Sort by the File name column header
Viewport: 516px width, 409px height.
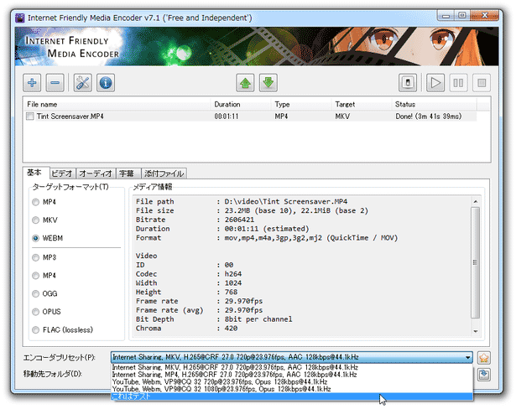point(117,104)
